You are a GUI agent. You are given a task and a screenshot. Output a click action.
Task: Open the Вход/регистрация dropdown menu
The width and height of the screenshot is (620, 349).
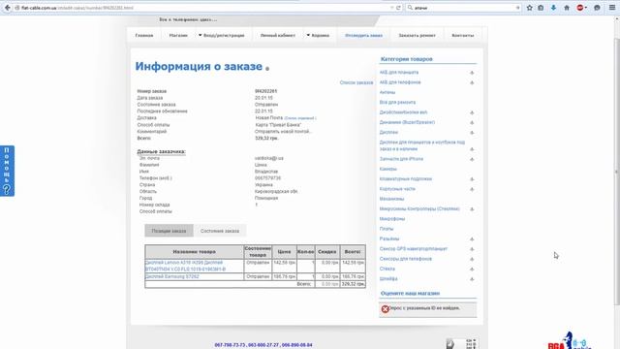(x=222, y=35)
